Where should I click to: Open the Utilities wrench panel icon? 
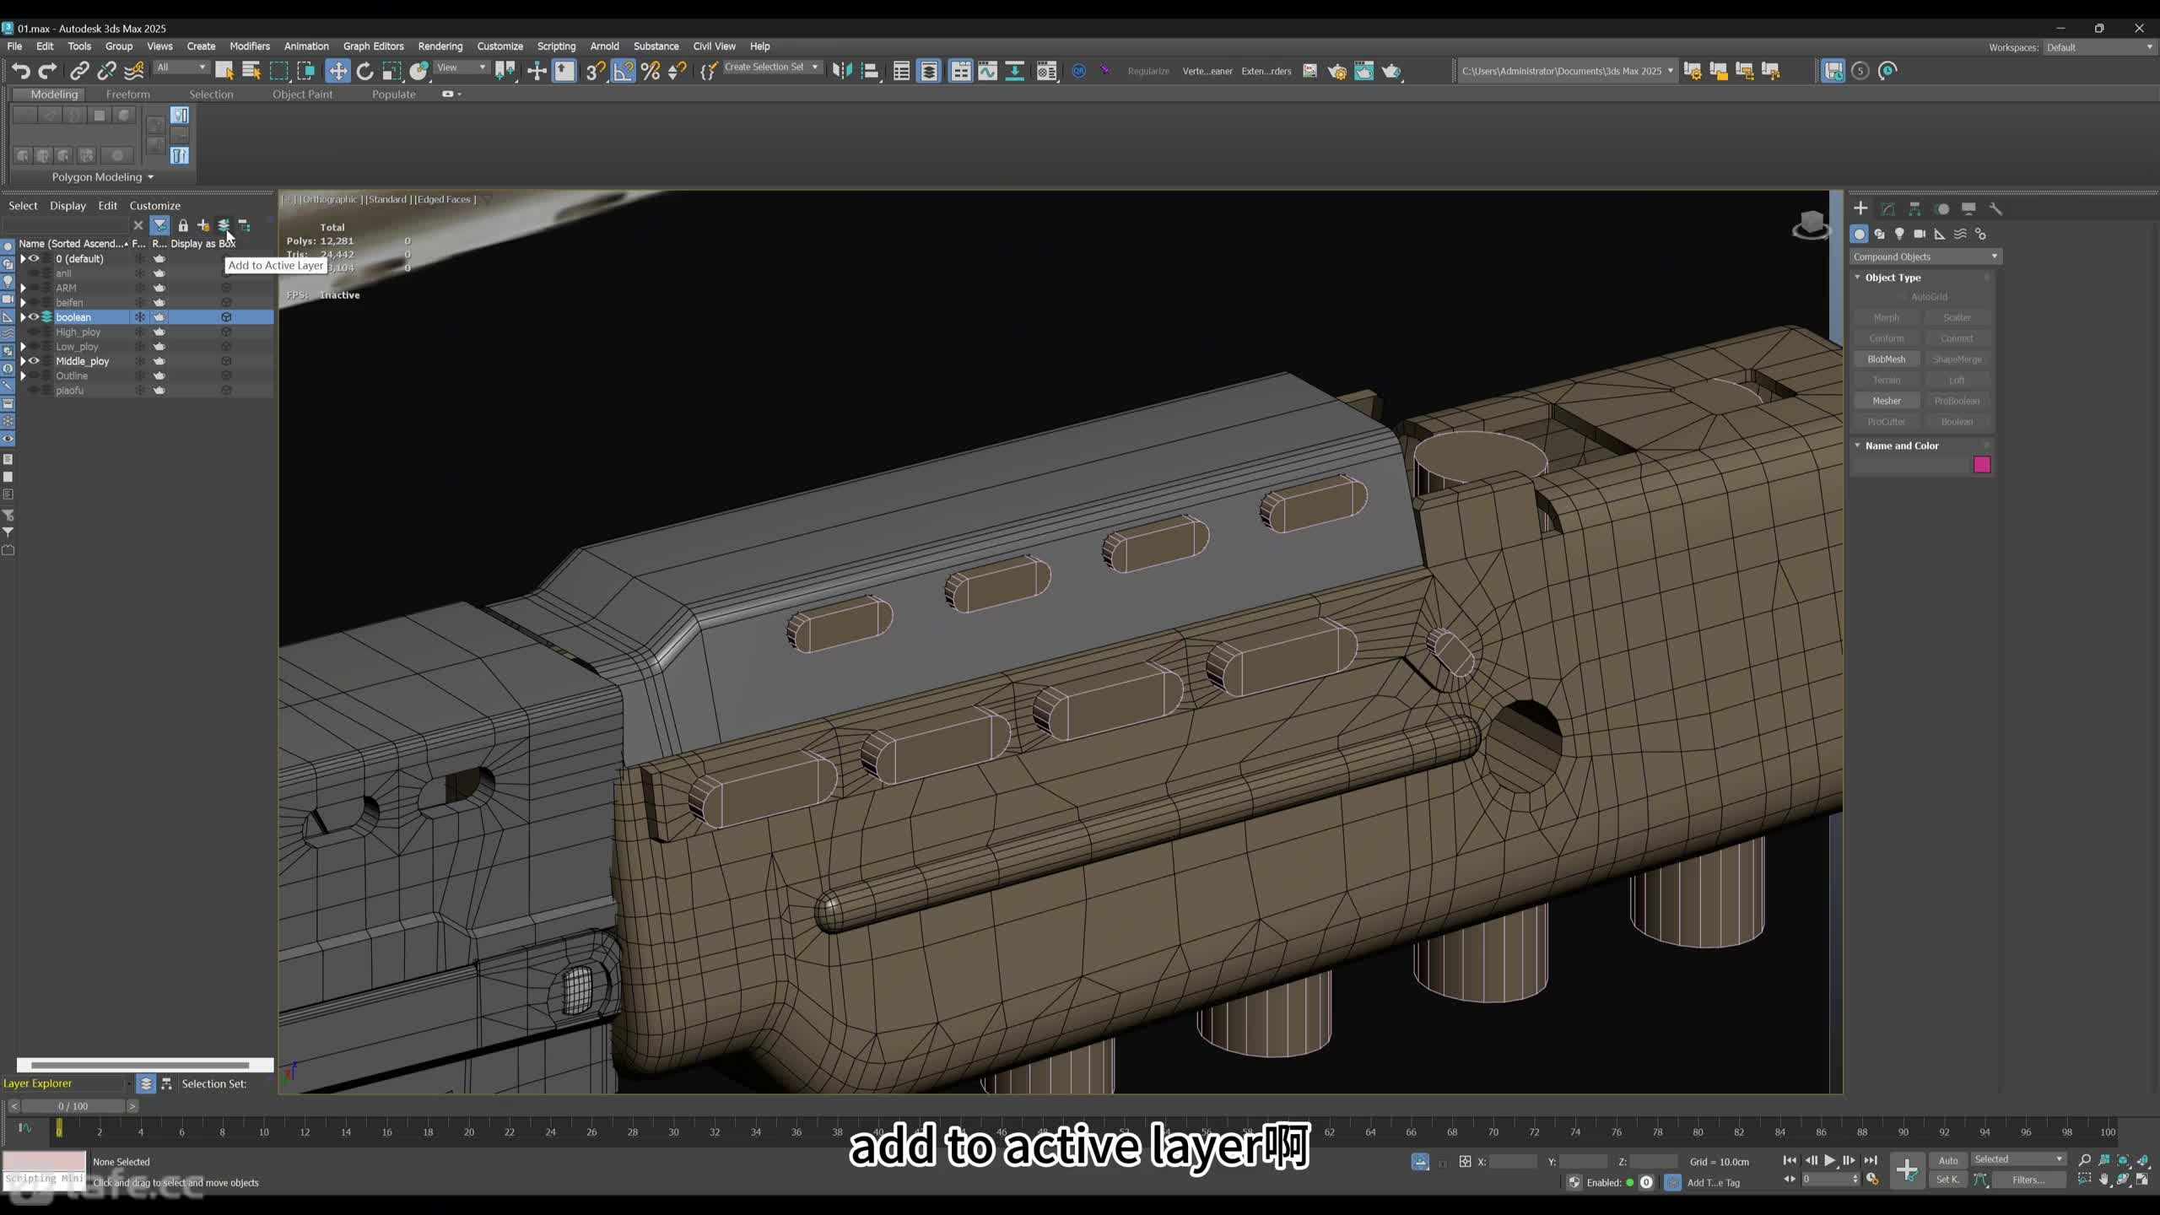click(x=1995, y=208)
